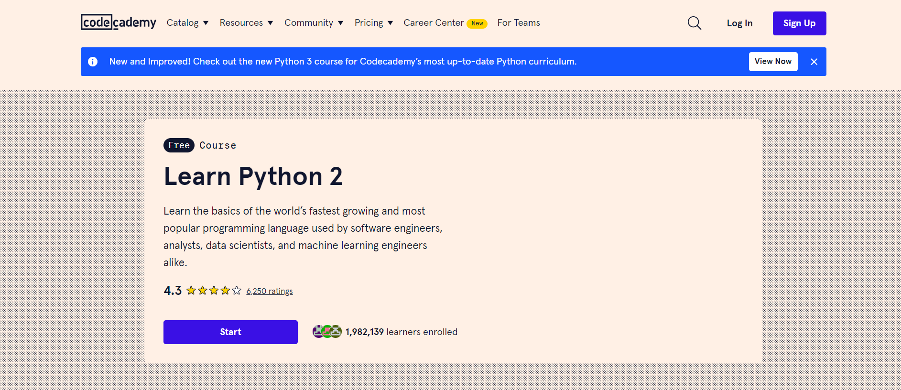Click the Log In link
901x390 pixels.
739,23
